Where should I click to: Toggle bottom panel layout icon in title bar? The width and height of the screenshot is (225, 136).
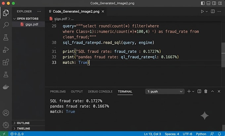tap(208, 3)
